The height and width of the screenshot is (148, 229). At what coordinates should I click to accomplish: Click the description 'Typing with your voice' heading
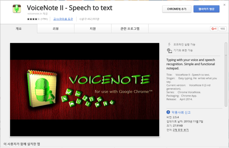tap(191, 64)
